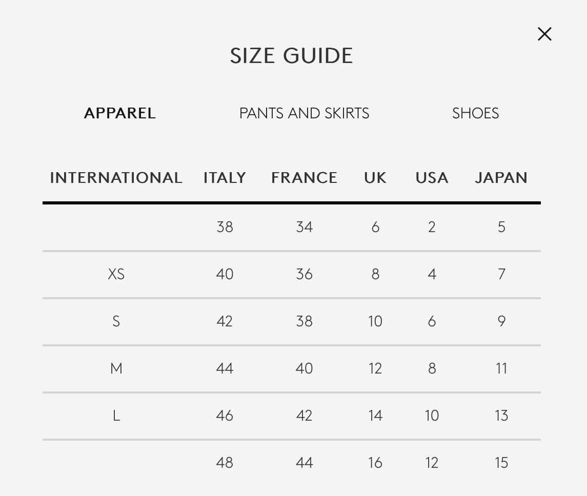Click the France column header

(x=304, y=178)
